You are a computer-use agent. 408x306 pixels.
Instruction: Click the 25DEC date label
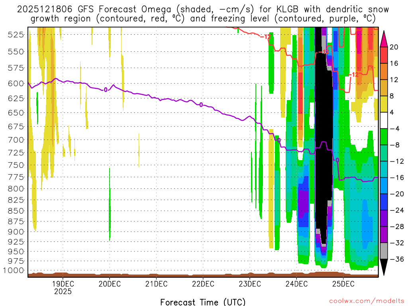[x=343, y=284]
